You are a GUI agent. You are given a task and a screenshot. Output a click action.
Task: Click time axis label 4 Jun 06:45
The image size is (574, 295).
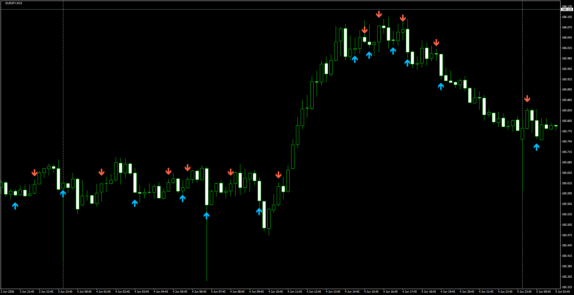point(199,292)
